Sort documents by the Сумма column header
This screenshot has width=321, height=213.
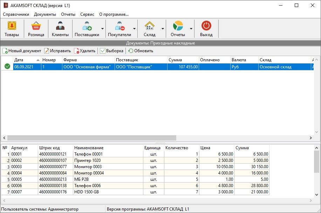coord(183,60)
